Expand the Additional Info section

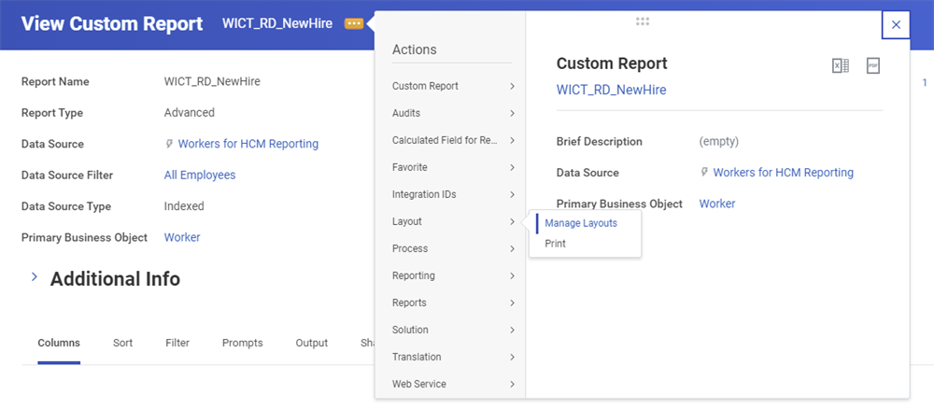[x=35, y=277]
